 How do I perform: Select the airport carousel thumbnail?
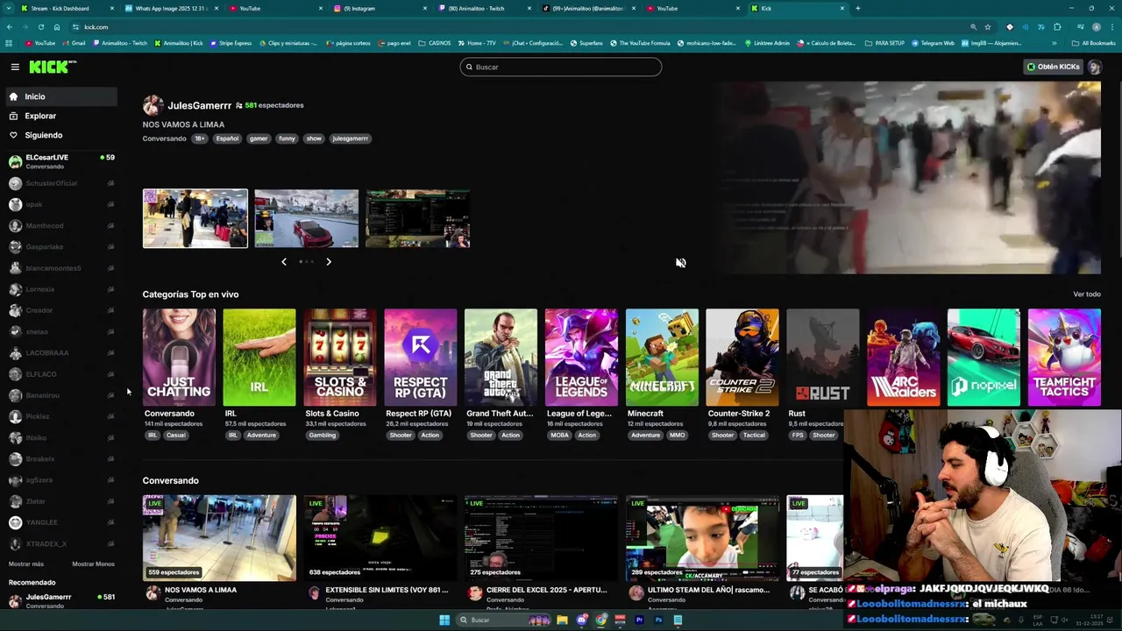coord(195,218)
